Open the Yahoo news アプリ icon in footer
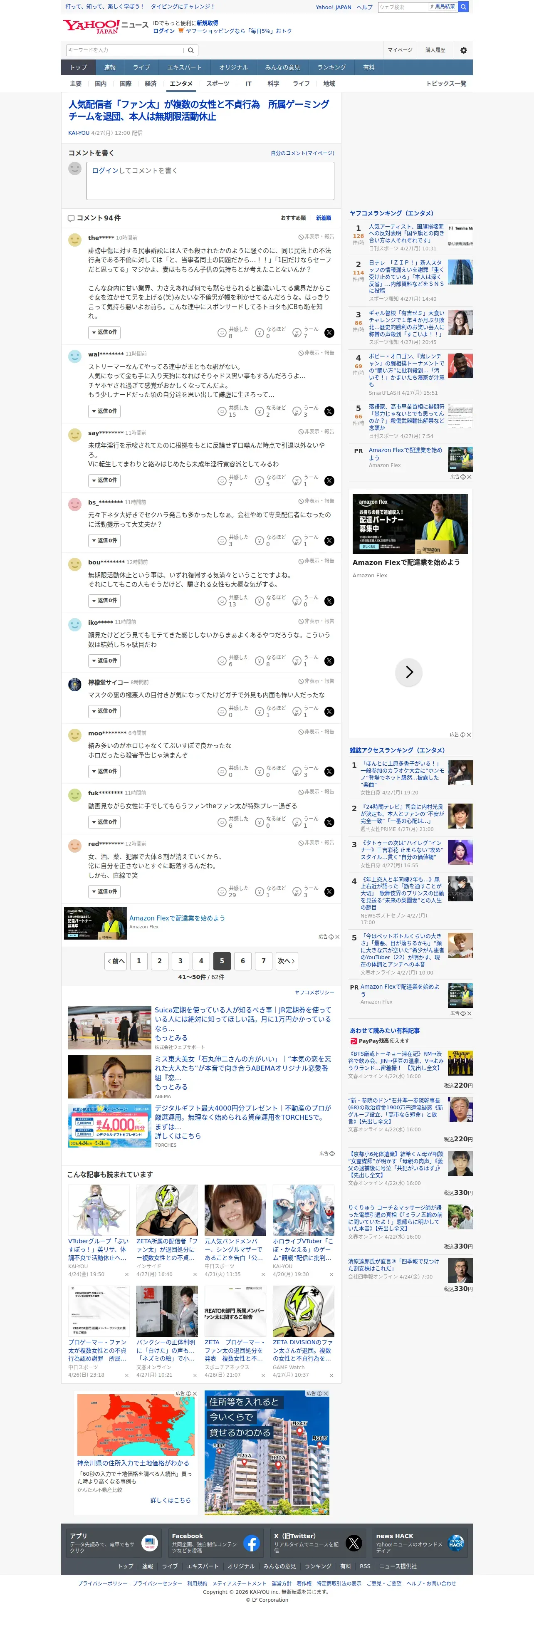 (x=149, y=1543)
